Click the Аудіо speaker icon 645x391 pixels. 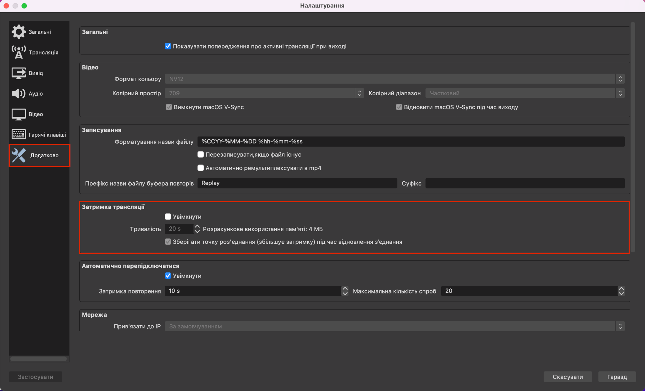[19, 93]
